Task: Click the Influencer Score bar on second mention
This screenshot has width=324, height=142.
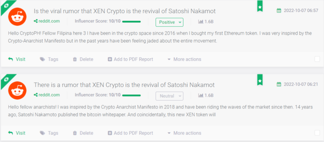Action: point(131,95)
